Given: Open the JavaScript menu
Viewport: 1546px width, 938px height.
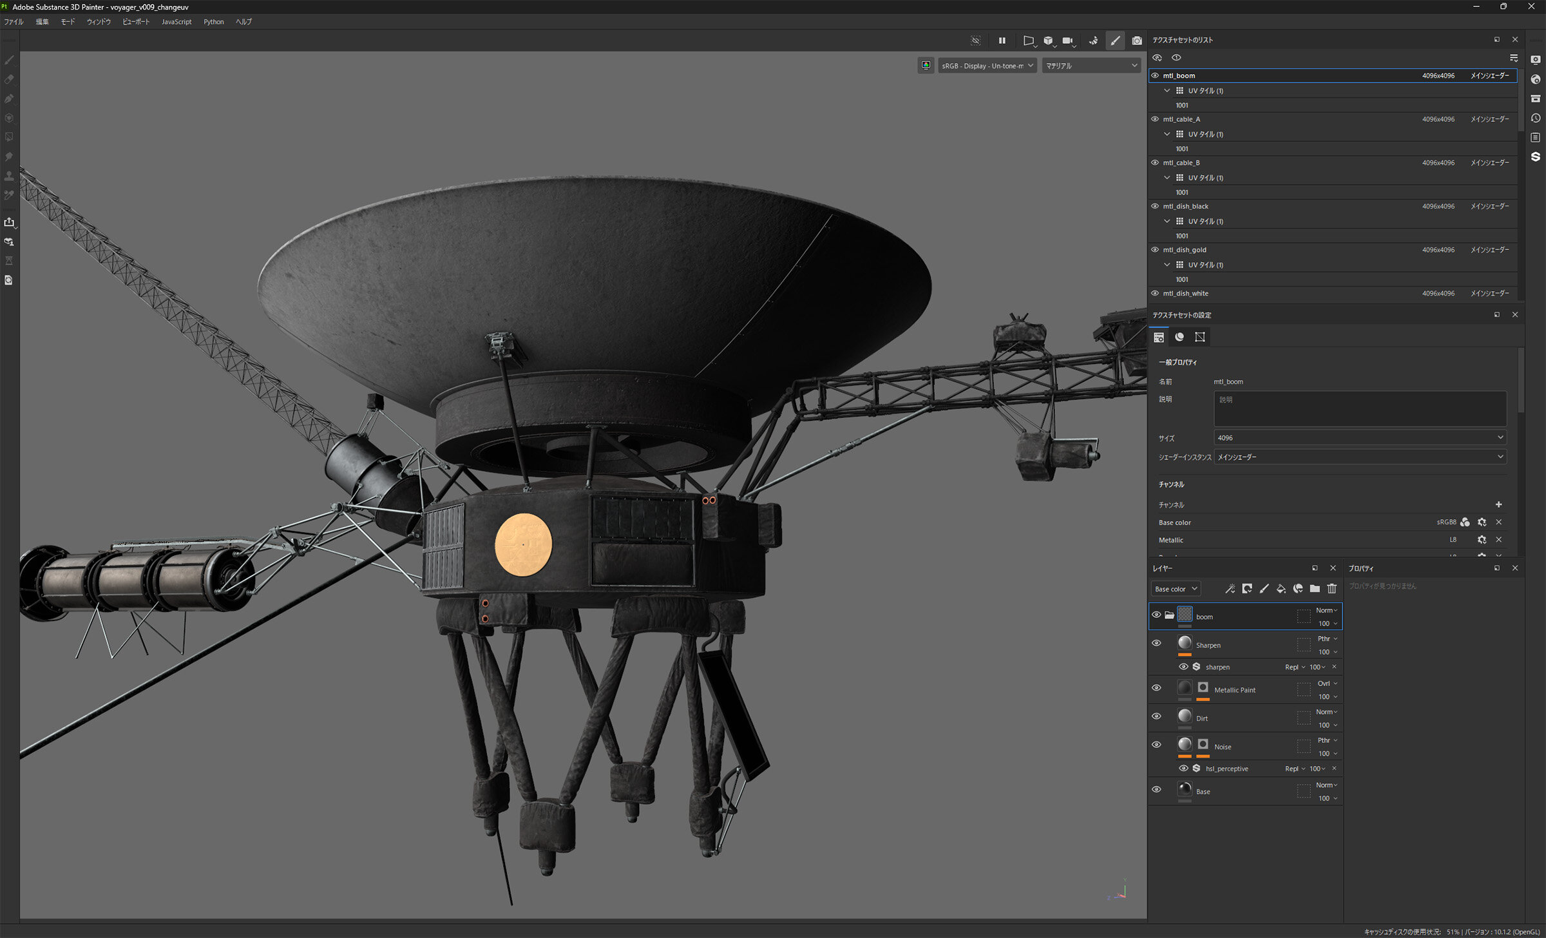Looking at the screenshot, I should 177,22.
